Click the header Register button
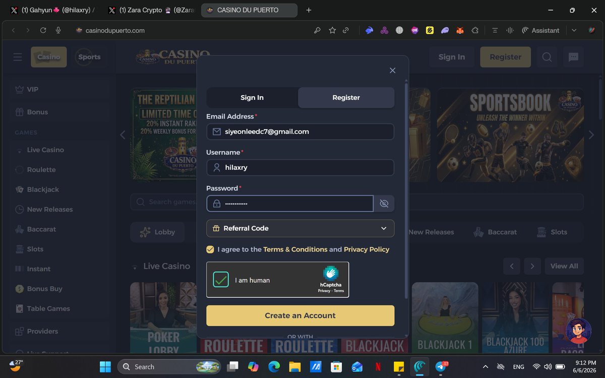 click(x=505, y=57)
